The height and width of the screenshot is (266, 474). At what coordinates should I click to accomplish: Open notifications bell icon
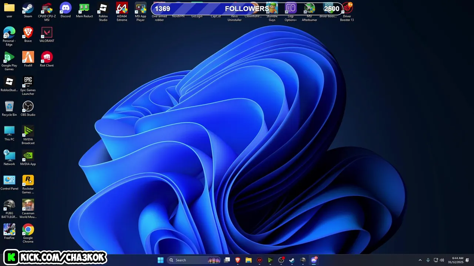pyautogui.click(x=467, y=260)
